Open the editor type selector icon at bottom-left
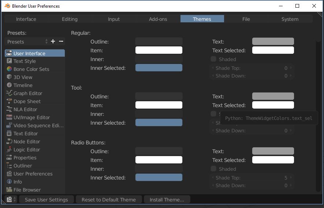Screen dimensions: 324x208 pyautogui.click(x=11, y=199)
